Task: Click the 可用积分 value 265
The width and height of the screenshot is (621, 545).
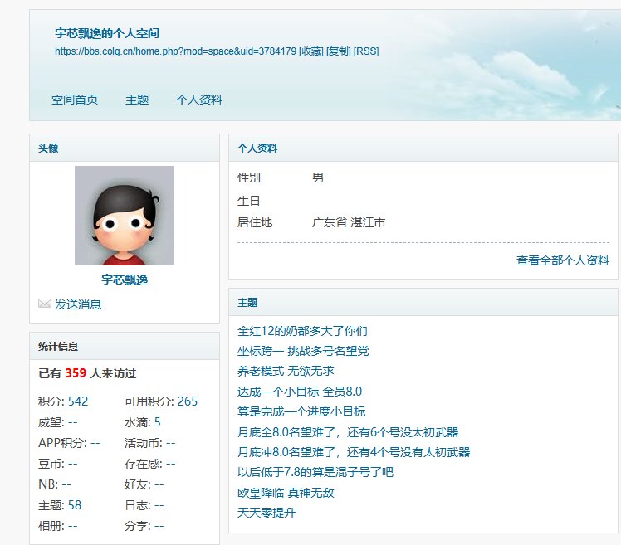Action: [x=188, y=401]
